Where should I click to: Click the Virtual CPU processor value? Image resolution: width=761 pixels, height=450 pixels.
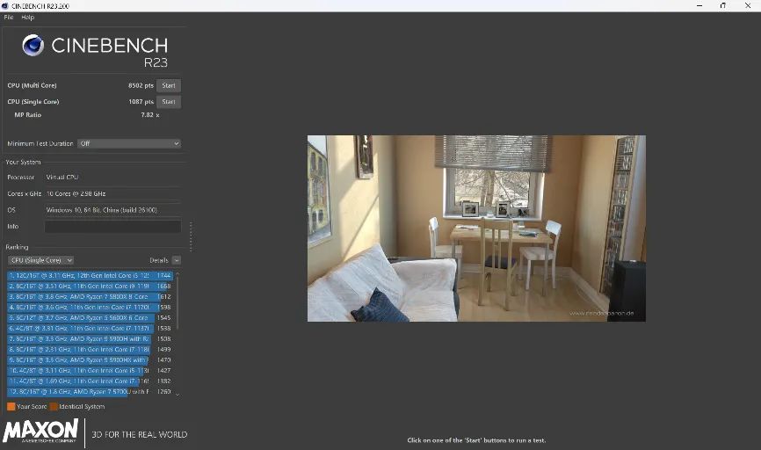tap(62, 178)
